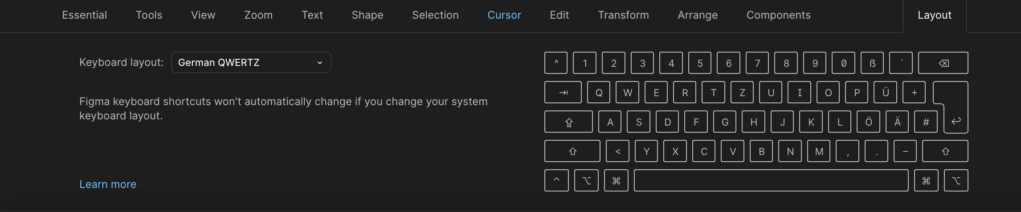Click the V key
This screenshot has width=1021, height=212.
click(732, 151)
